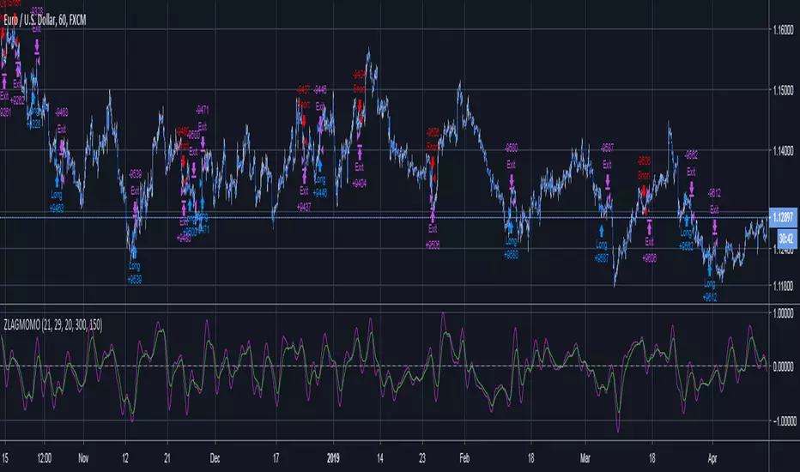800x472 pixels.
Task: Click the Mar label on the time axis
Action: [x=585, y=458]
